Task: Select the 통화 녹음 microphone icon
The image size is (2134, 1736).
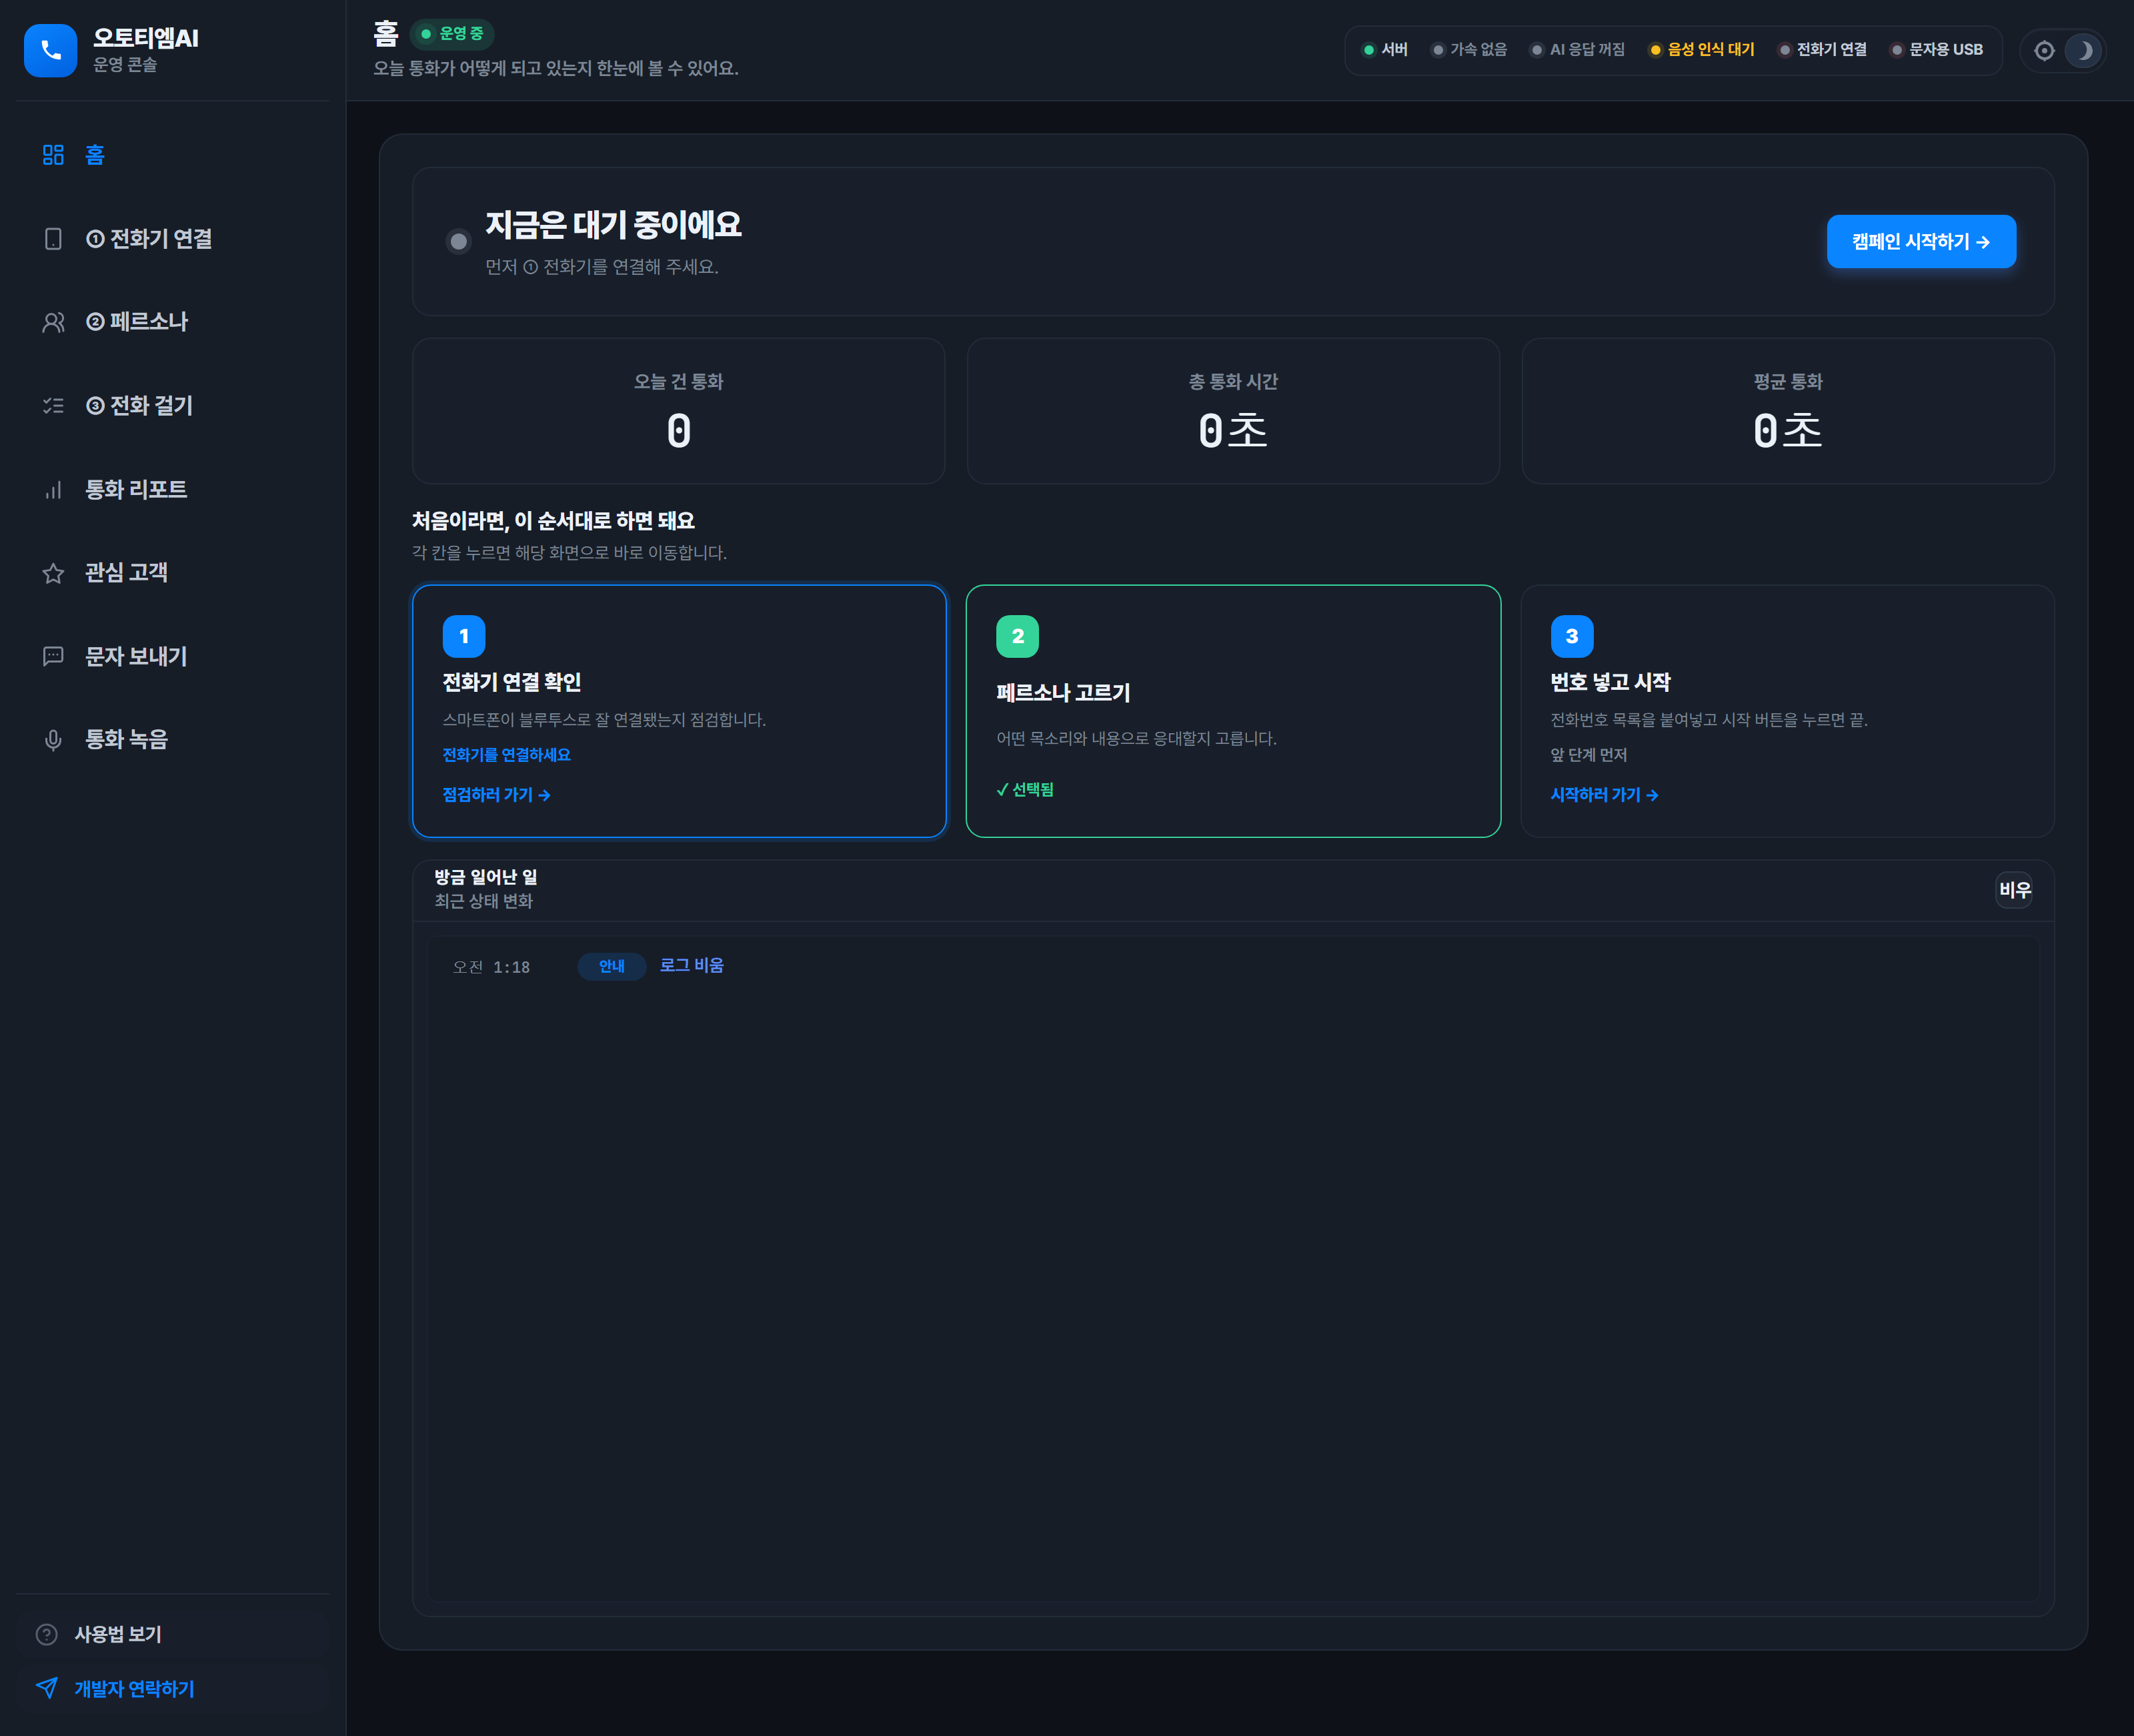Action: (x=53, y=740)
